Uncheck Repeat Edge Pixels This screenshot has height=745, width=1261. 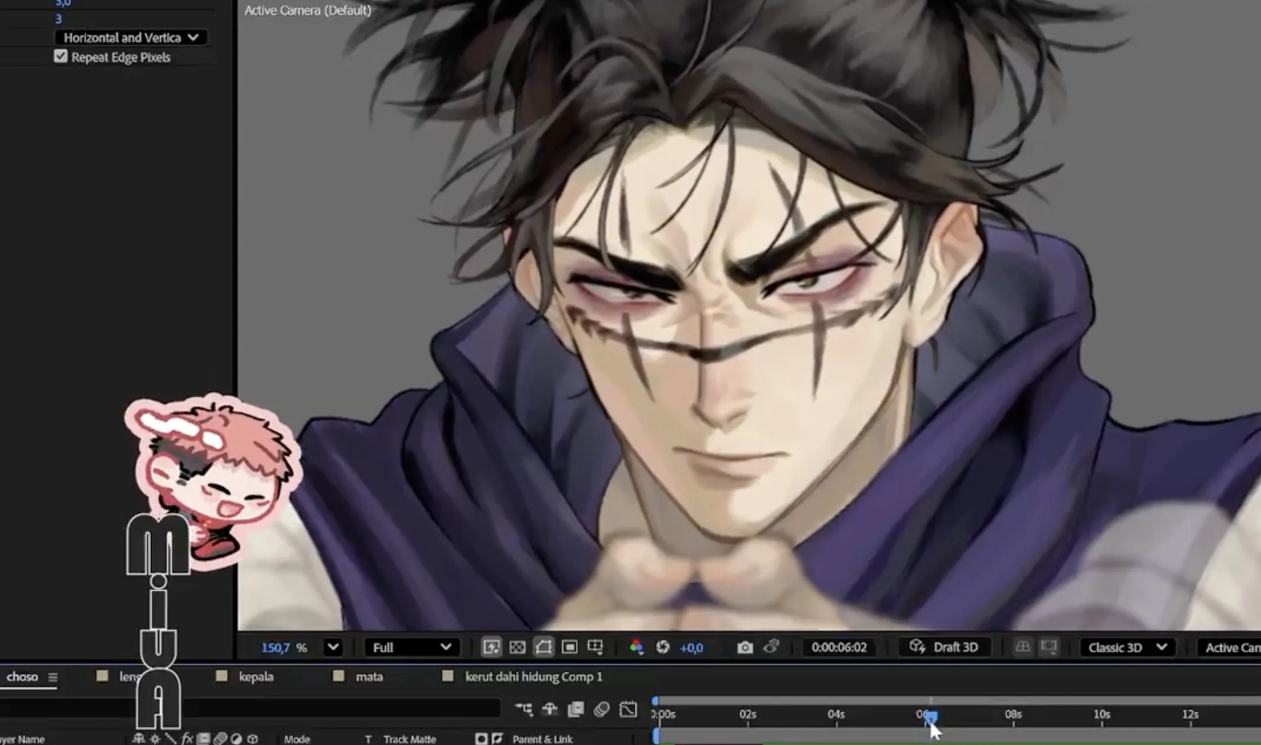(61, 56)
